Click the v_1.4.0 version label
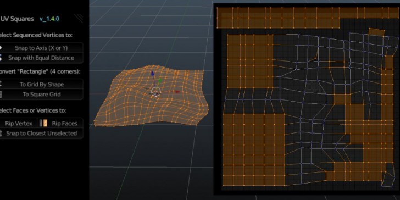This screenshot has width=400, height=200. click(49, 19)
